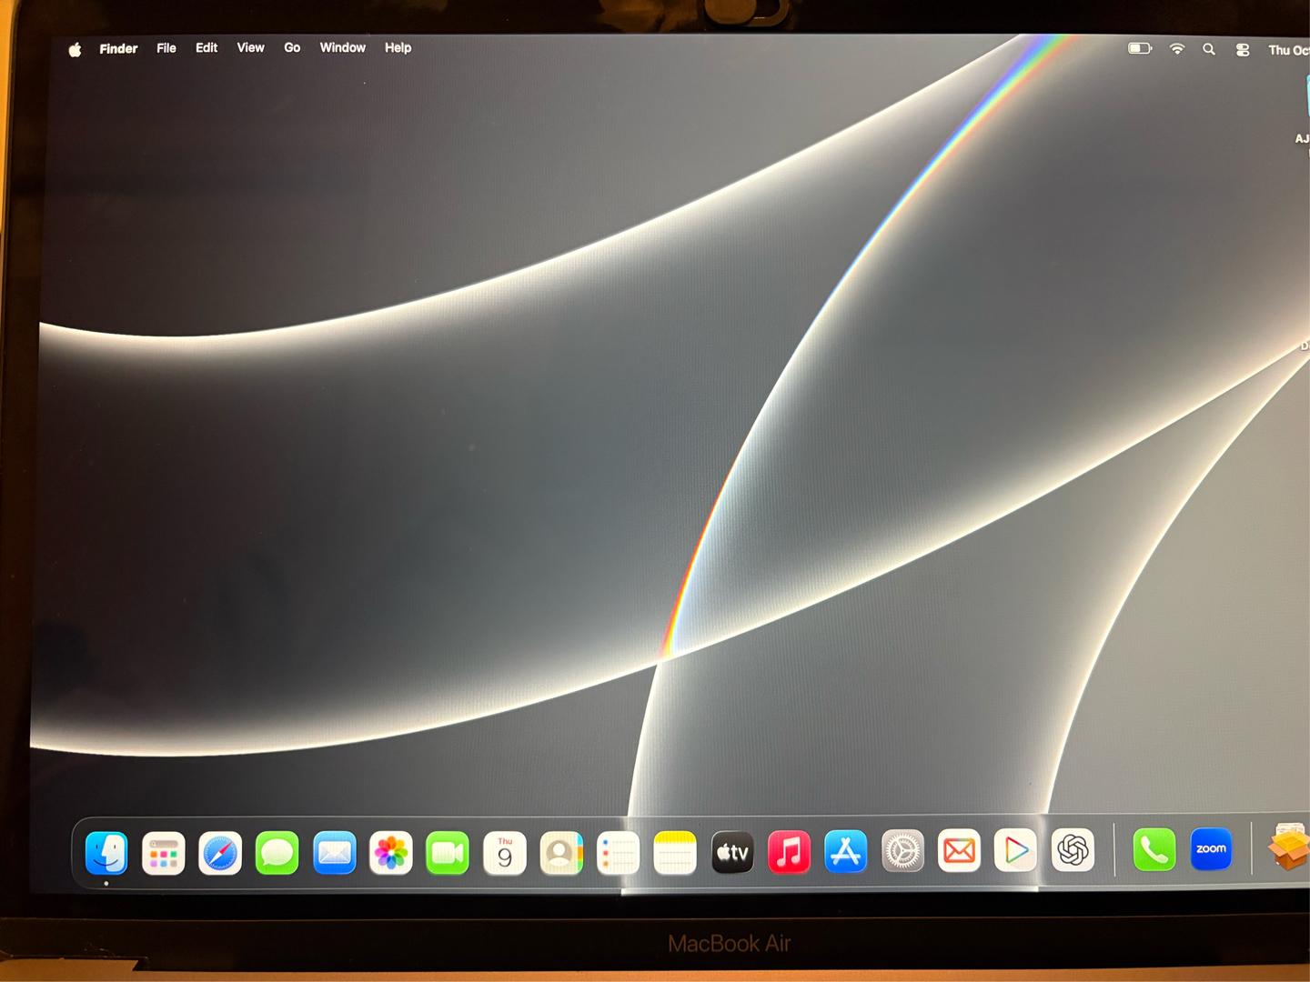Show Wi-Fi status menu
The image size is (1310, 982).
point(1177,49)
